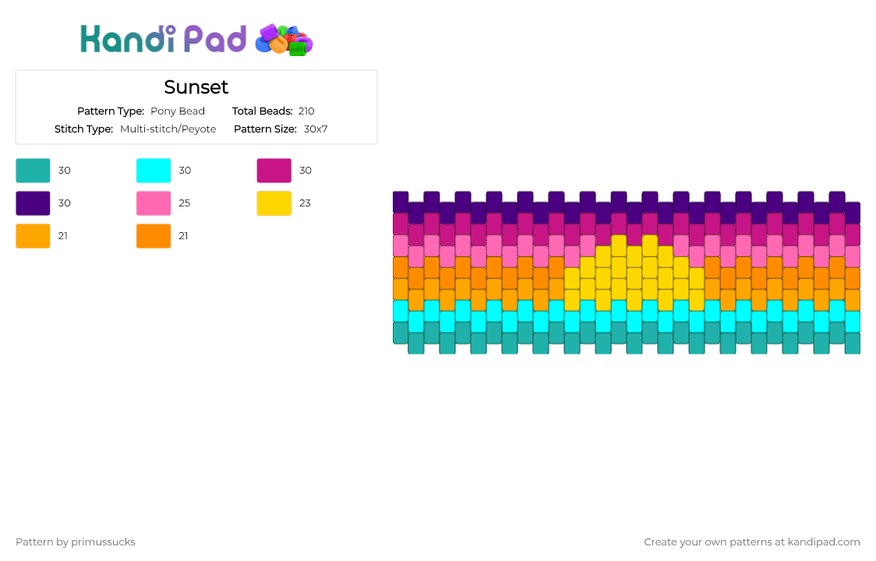Select the light orange swatch in the legend
This screenshot has height=561, width=876.
33,236
